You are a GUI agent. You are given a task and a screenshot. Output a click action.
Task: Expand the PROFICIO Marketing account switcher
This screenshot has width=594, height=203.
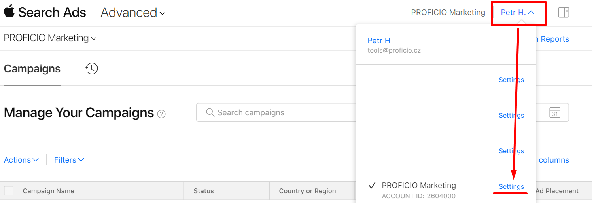pyautogui.click(x=50, y=38)
